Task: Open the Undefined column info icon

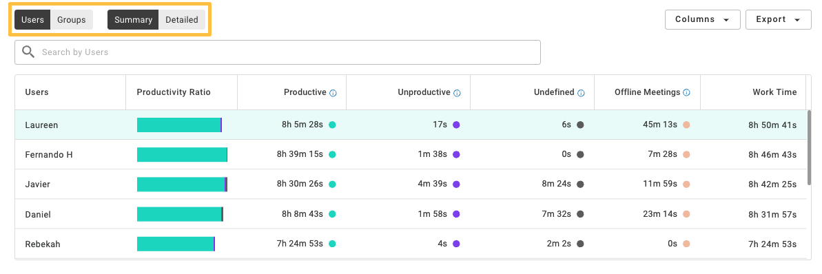Action: click(581, 93)
